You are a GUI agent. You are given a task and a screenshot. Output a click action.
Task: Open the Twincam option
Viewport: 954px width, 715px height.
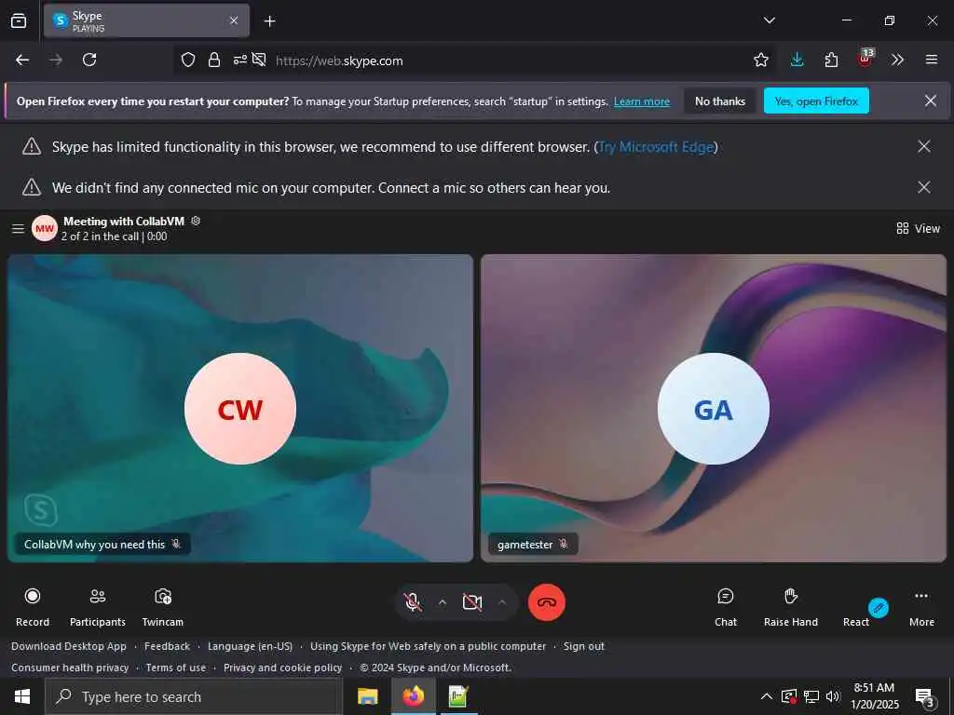[162, 606]
